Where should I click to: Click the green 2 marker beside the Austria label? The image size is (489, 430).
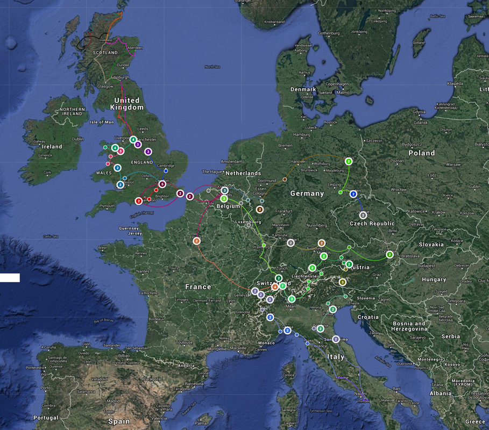click(349, 264)
